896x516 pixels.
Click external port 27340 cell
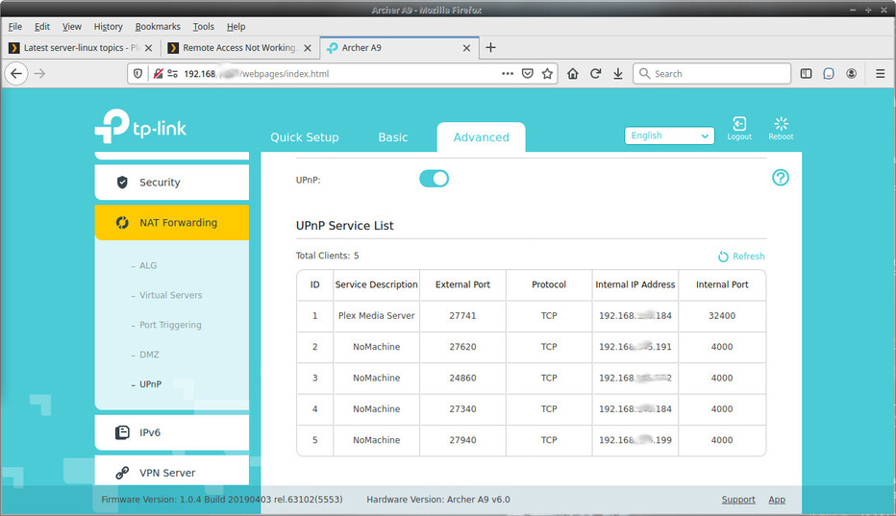coord(462,409)
